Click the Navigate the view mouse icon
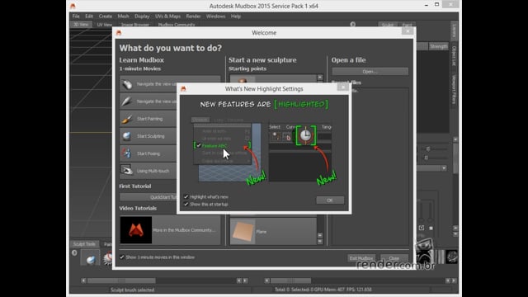The height and width of the screenshot is (297, 528). pos(127,84)
